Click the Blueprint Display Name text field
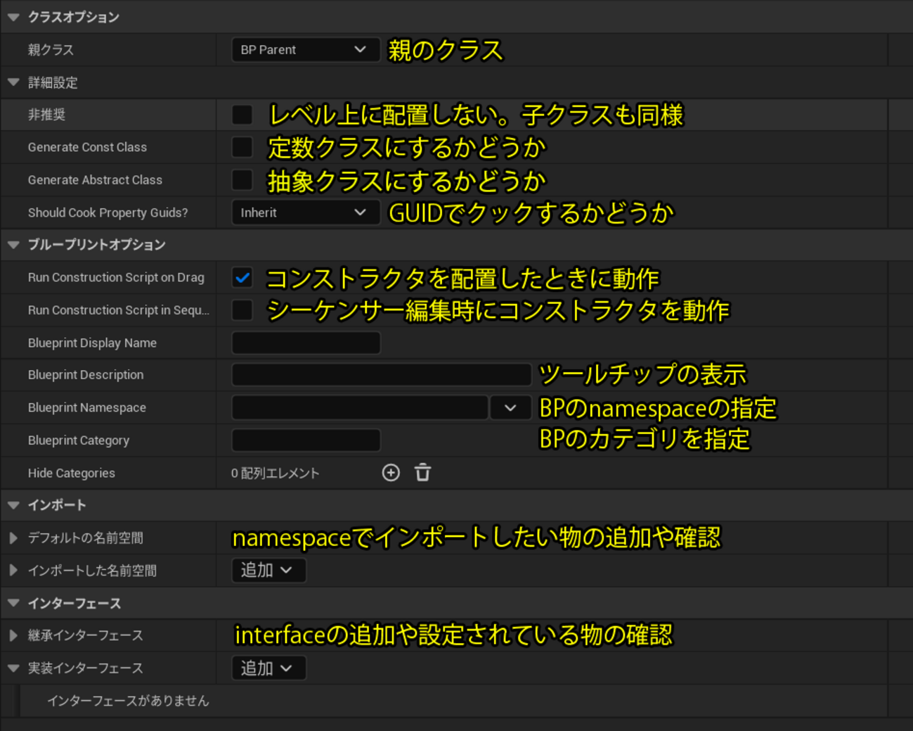Image resolution: width=913 pixels, height=731 pixels. click(306, 343)
